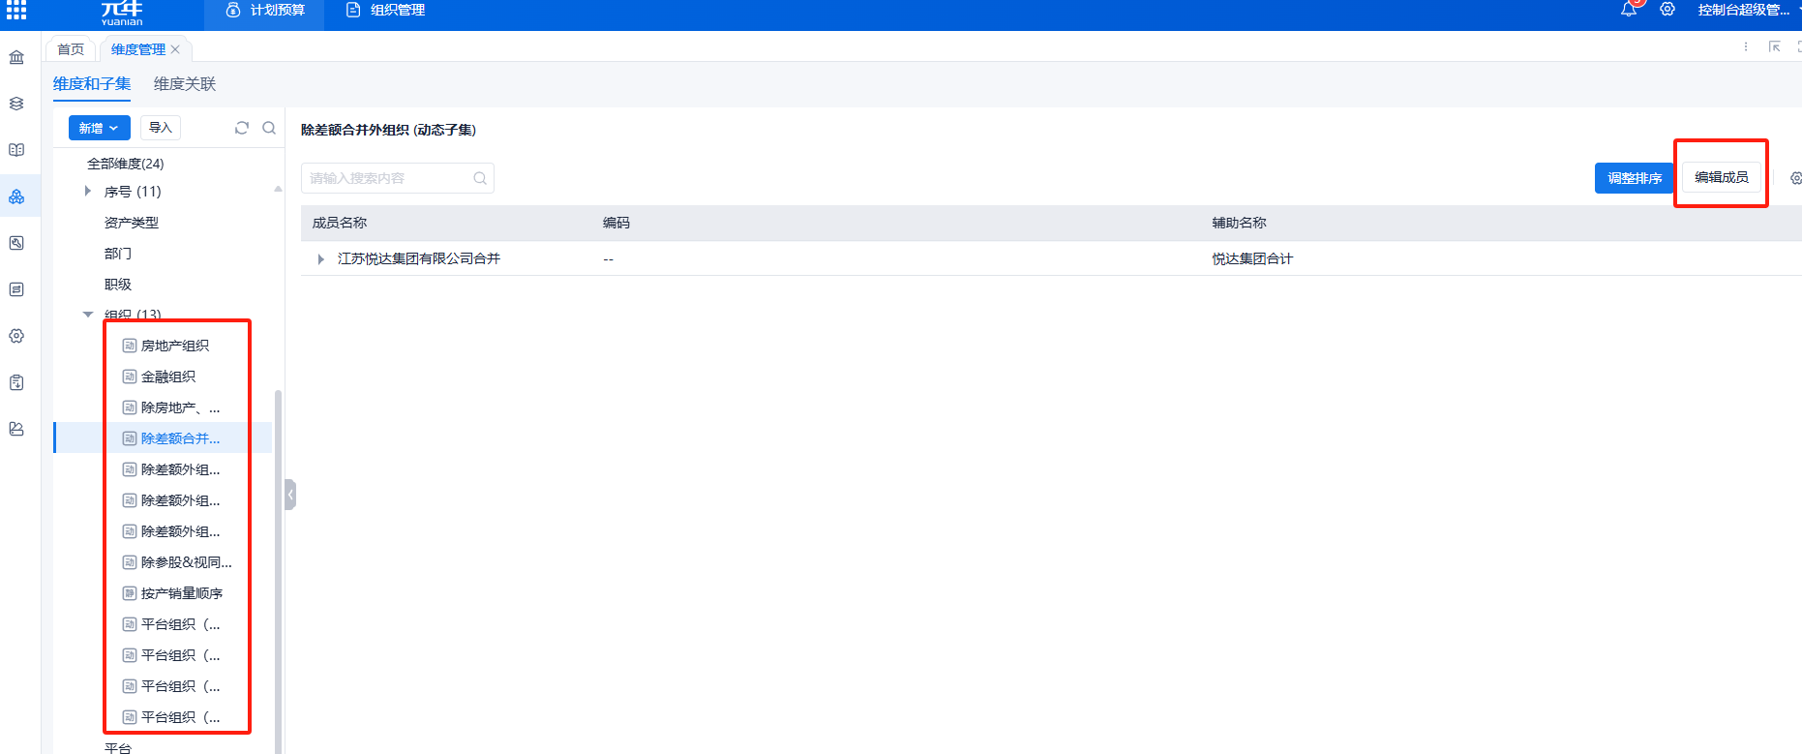Click the 调整排序 button
The height and width of the screenshot is (754, 1802).
pos(1635,178)
